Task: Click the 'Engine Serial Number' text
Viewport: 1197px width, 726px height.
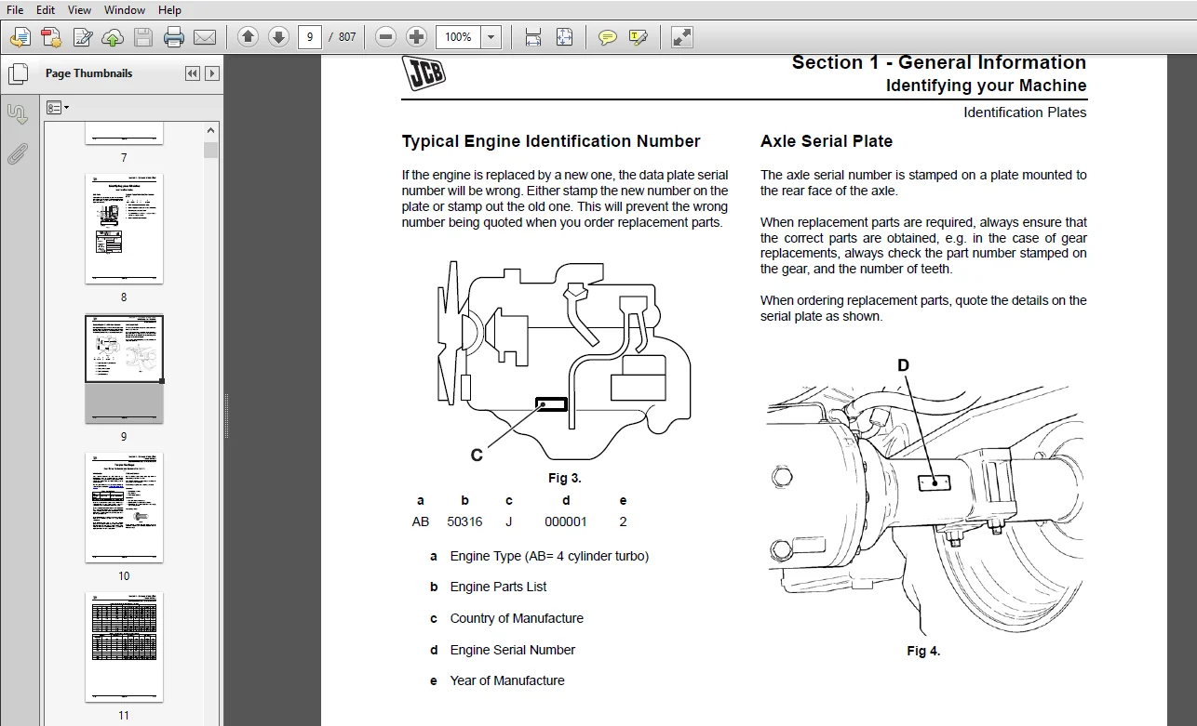Action: pyautogui.click(x=513, y=650)
